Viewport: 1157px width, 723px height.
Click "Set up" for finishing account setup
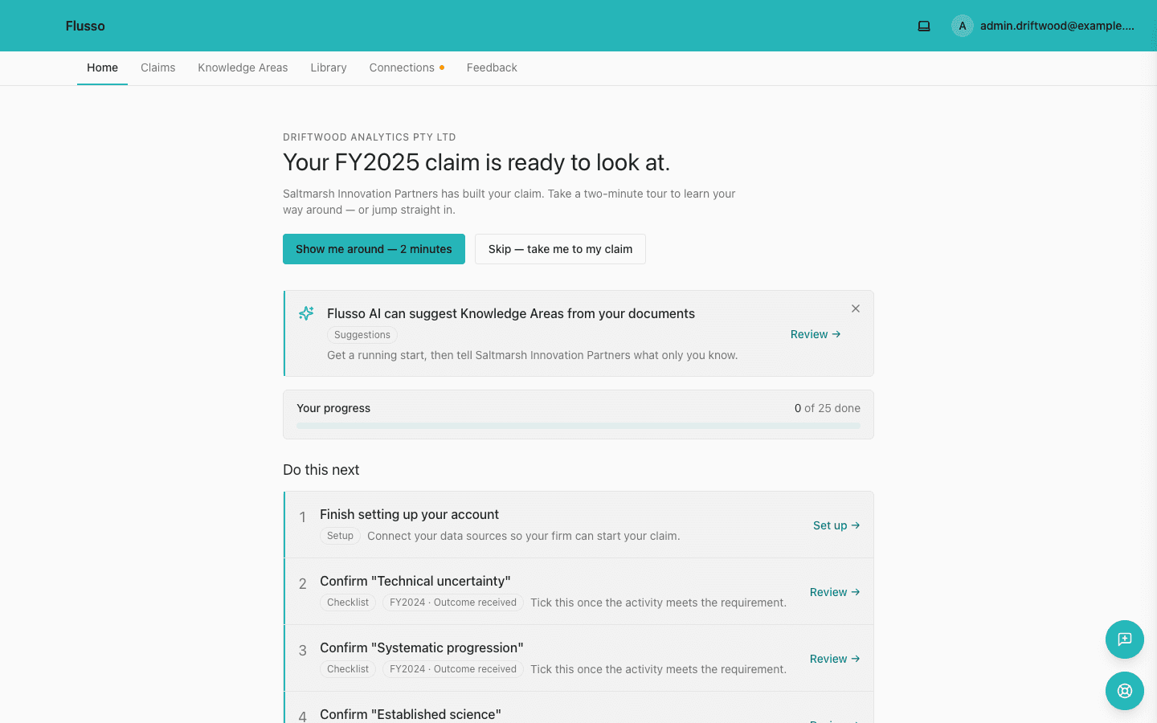[836, 525]
